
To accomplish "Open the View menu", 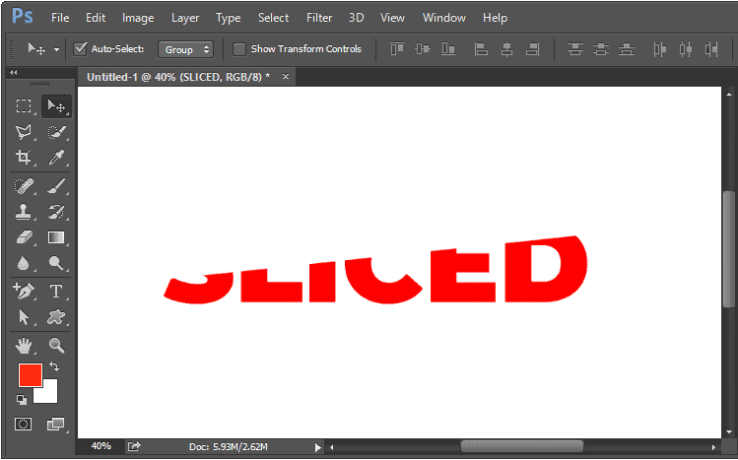I will tap(392, 18).
